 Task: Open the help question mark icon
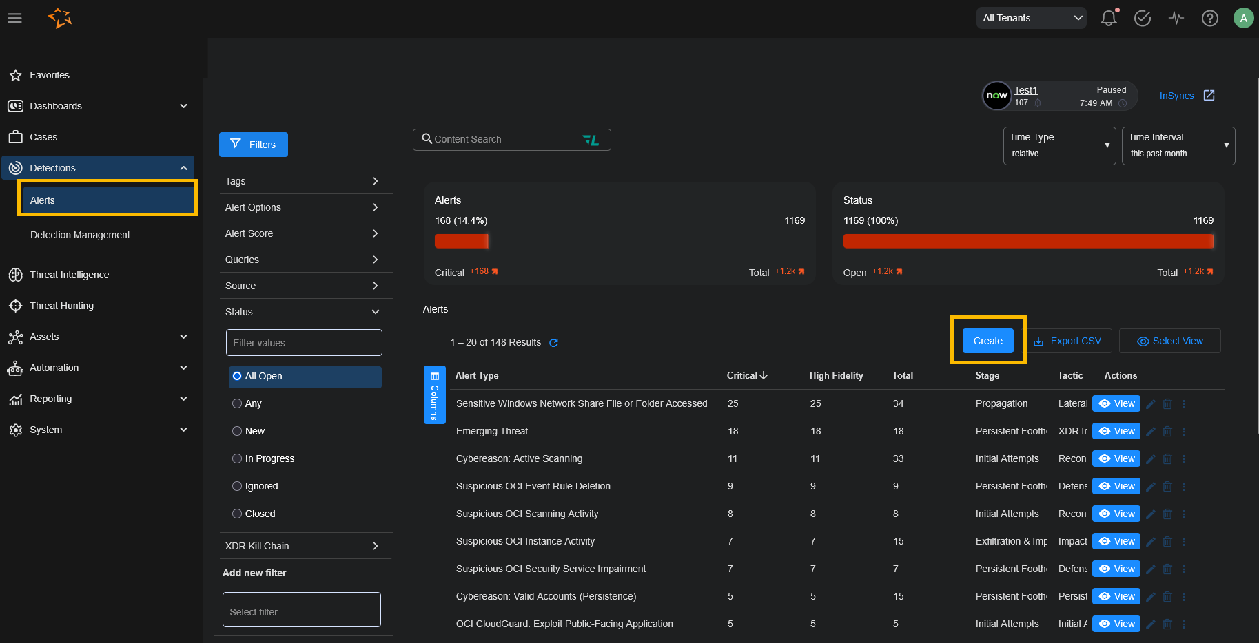click(1209, 19)
